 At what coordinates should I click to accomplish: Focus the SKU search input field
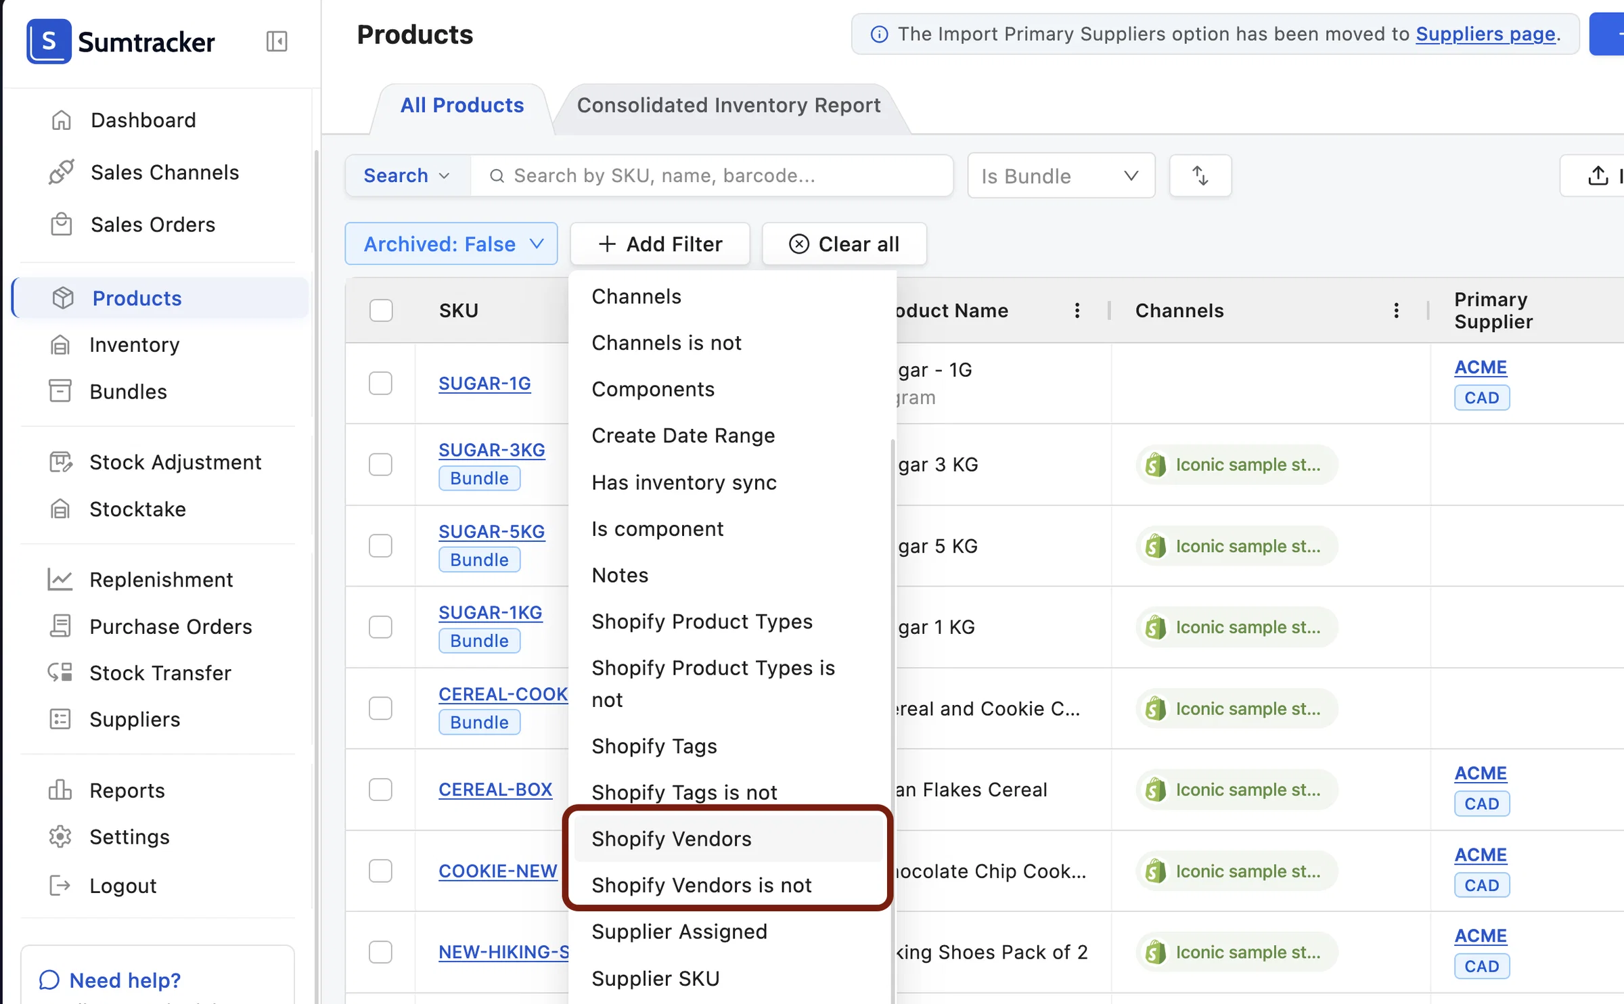[712, 176]
